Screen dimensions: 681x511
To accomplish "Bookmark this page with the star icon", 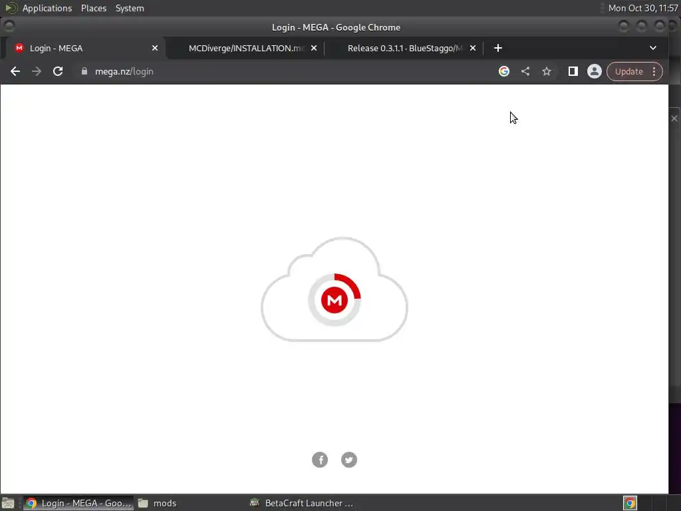I will (x=547, y=71).
